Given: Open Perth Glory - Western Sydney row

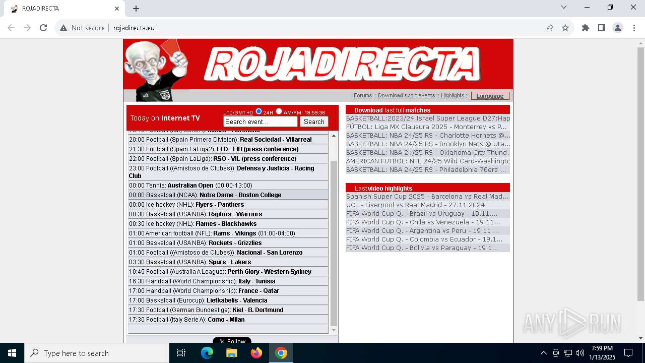Looking at the screenshot, I should click(x=228, y=272).
